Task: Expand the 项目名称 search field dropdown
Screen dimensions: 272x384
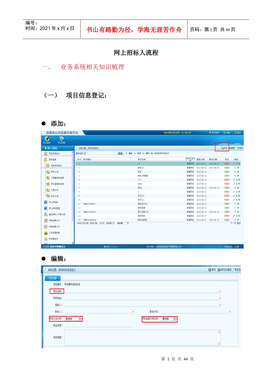Action: (x=85, y=153)
